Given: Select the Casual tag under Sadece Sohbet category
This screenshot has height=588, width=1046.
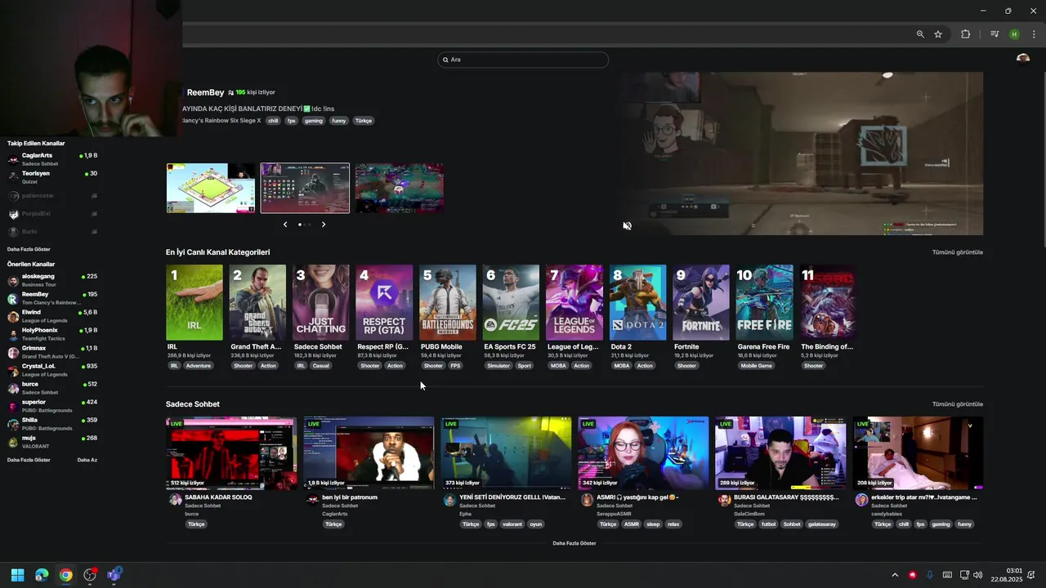Looking at the screenshot, I should 320,366.
